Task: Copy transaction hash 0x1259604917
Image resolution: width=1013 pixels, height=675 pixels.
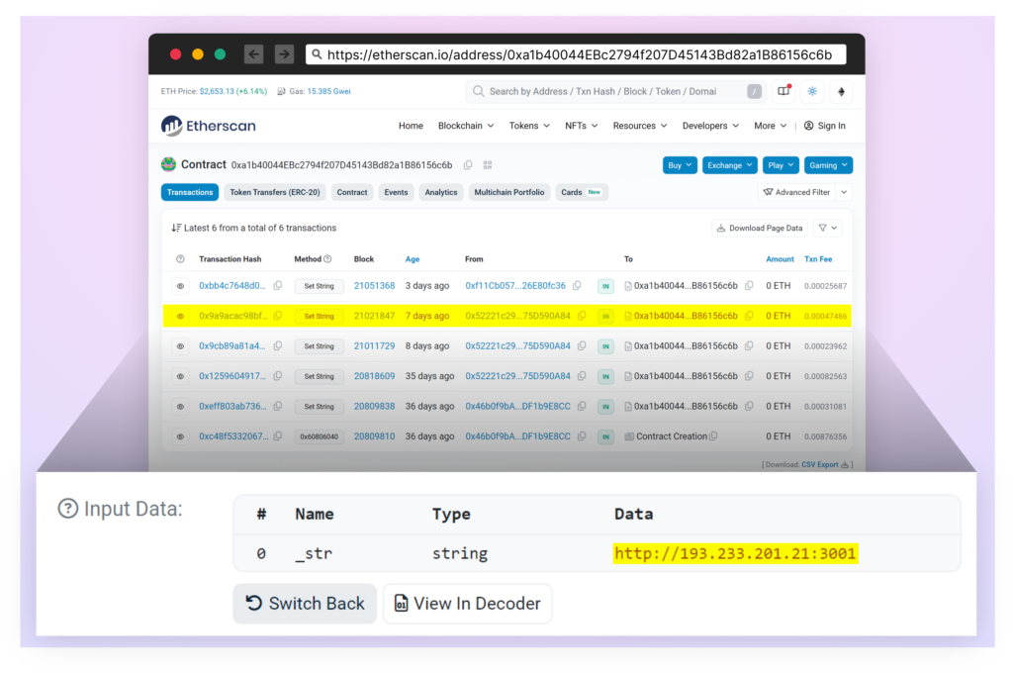Action: coord(278,376)
